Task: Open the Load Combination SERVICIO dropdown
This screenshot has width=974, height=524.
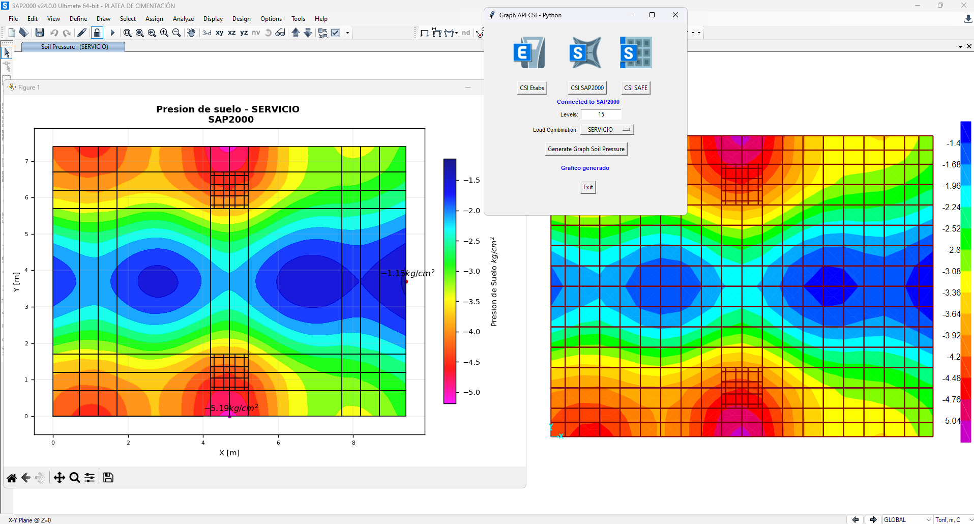Action: (x=607, y=130)
